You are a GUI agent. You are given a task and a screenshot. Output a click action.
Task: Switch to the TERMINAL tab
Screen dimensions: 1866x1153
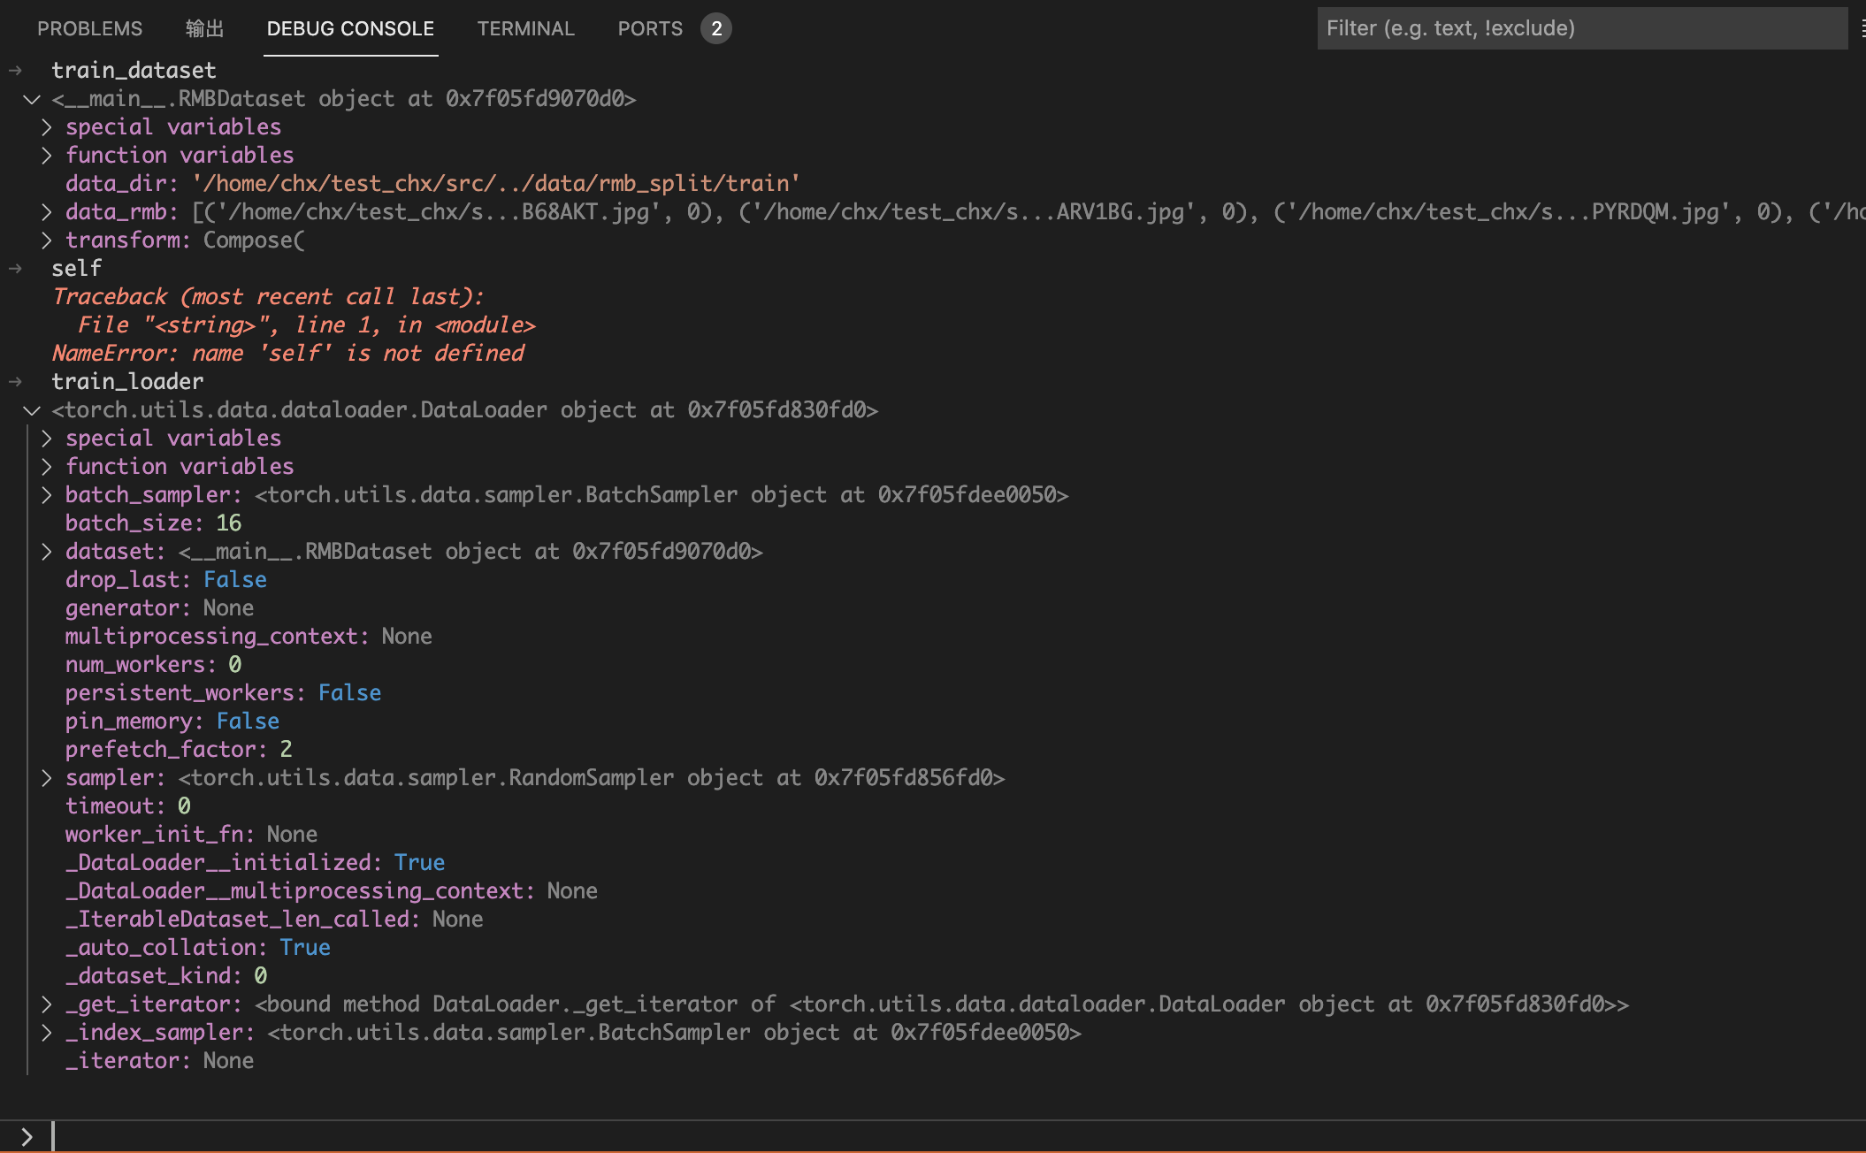pyautogui.click(x=525, y=28)
